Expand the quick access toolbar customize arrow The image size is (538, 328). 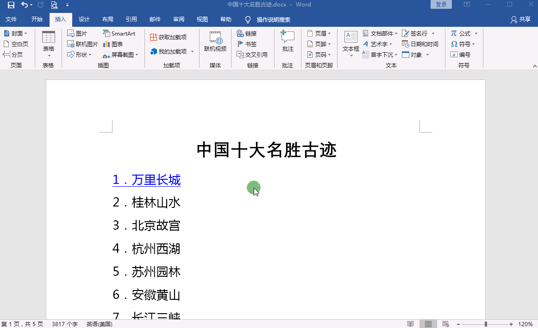67,5
